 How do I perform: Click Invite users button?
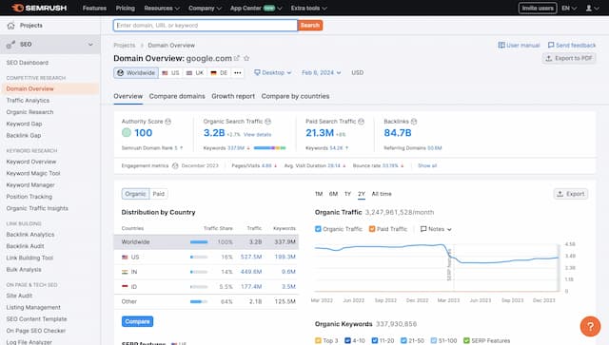(538, 8)
